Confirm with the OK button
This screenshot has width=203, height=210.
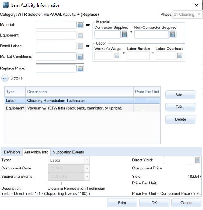tap(154, 203)
